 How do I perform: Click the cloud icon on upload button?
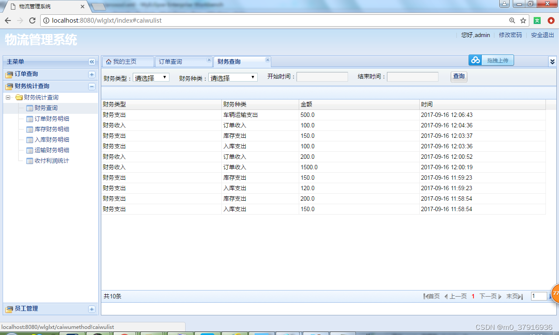(476, 60)
